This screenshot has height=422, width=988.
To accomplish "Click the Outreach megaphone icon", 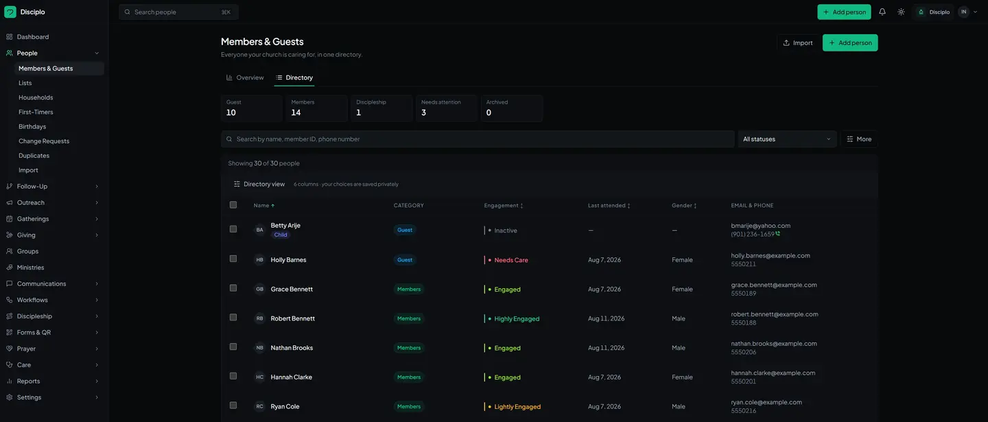I will [x=9, y=202].
